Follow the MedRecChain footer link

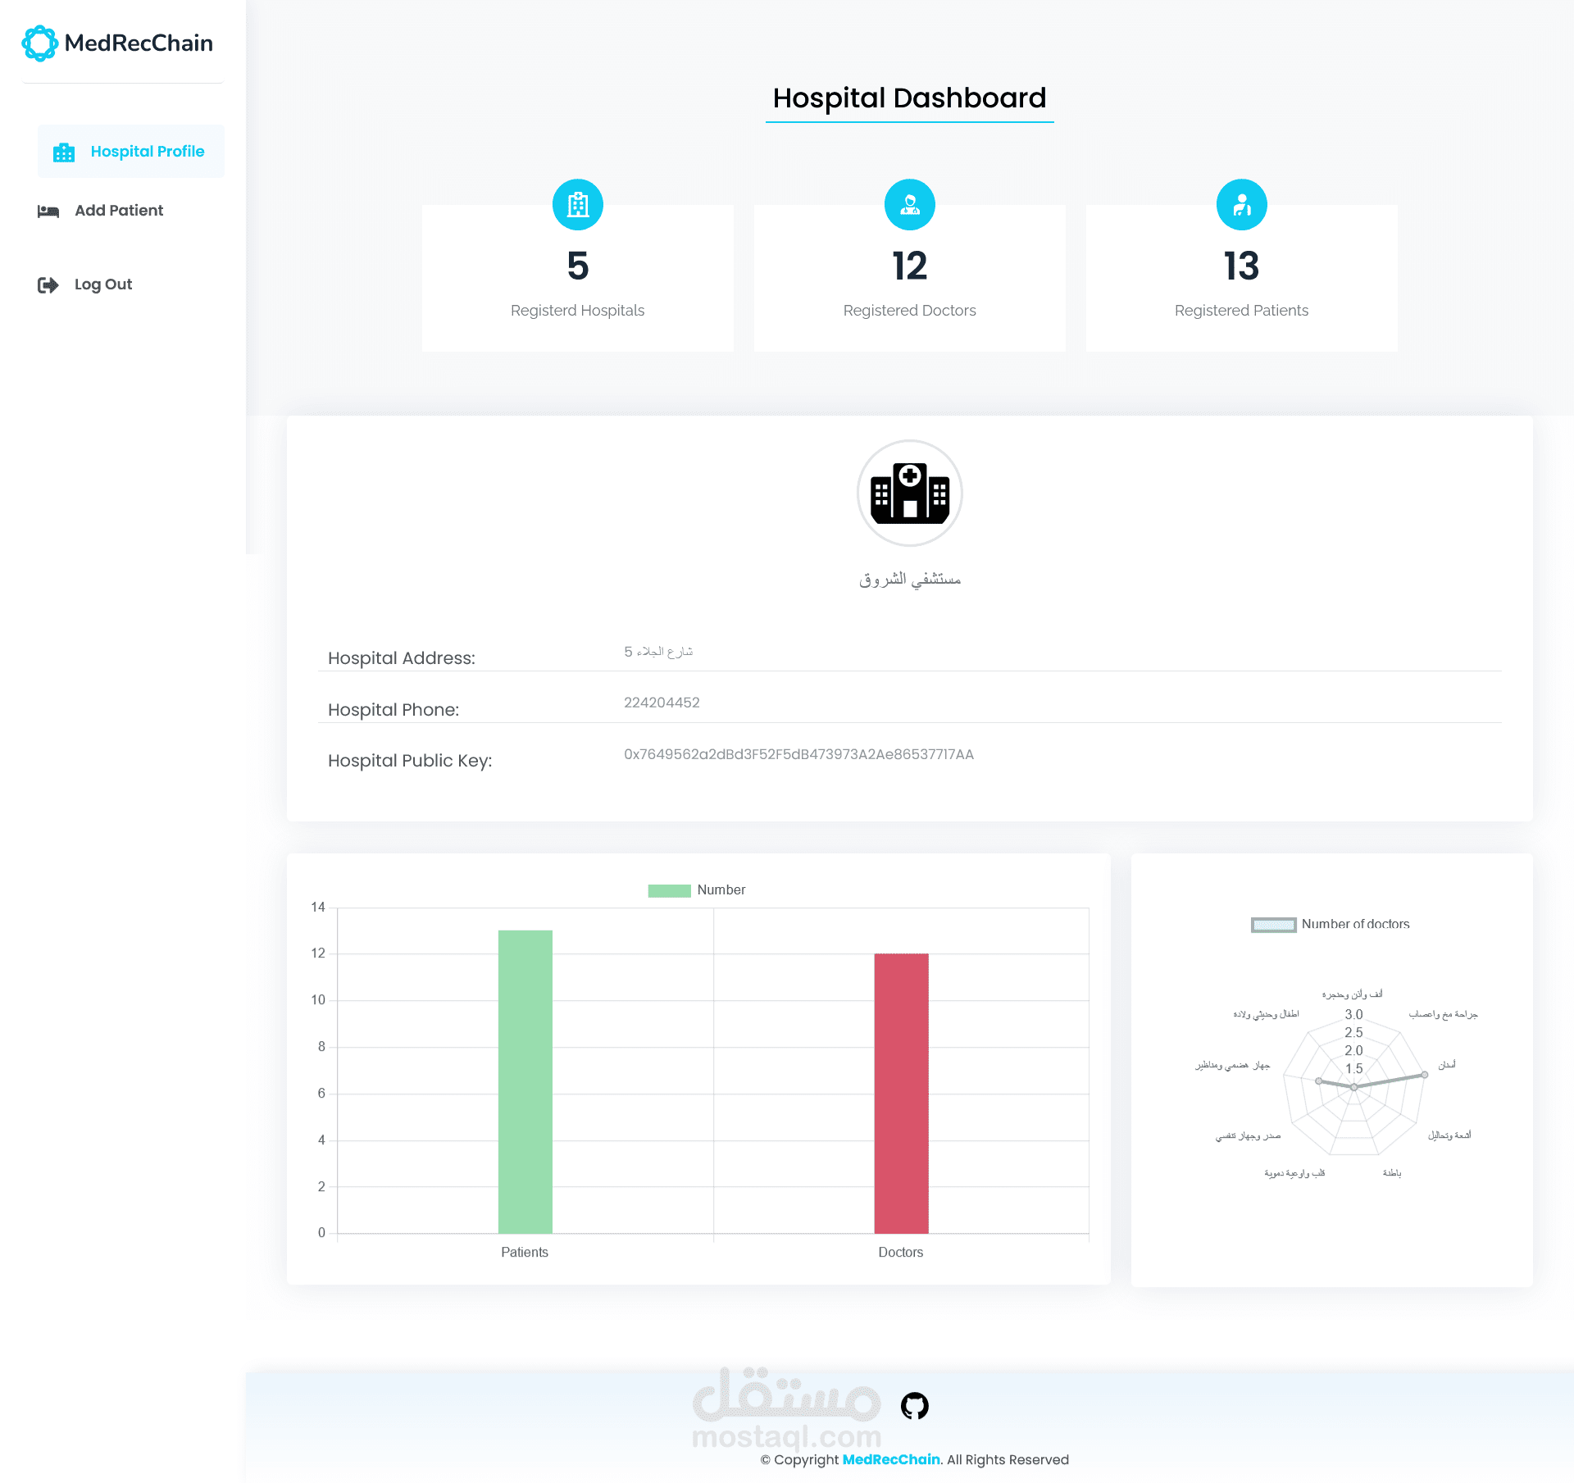(x=890, y=1459)
